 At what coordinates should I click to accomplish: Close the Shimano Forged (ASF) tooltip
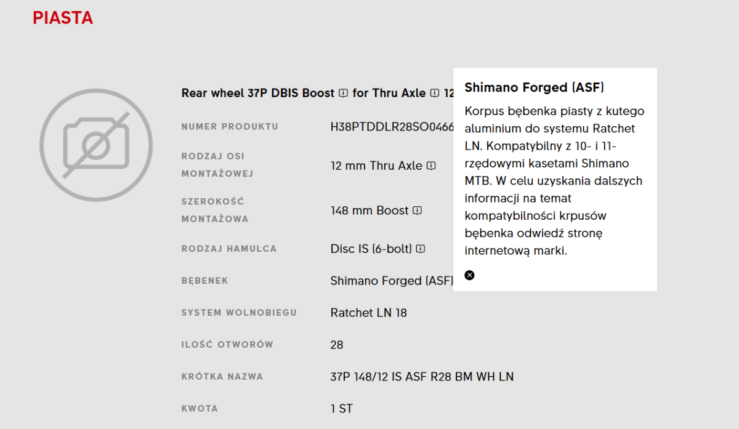469,275
